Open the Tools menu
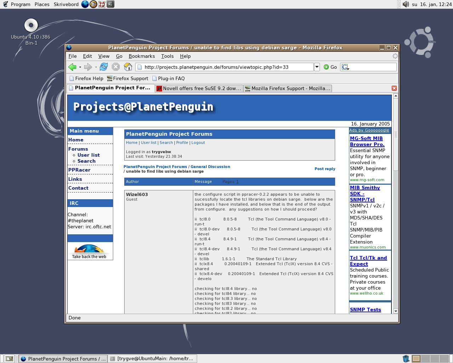The width and height of the screenshot is (453, 363). click(x=167, y=56)
